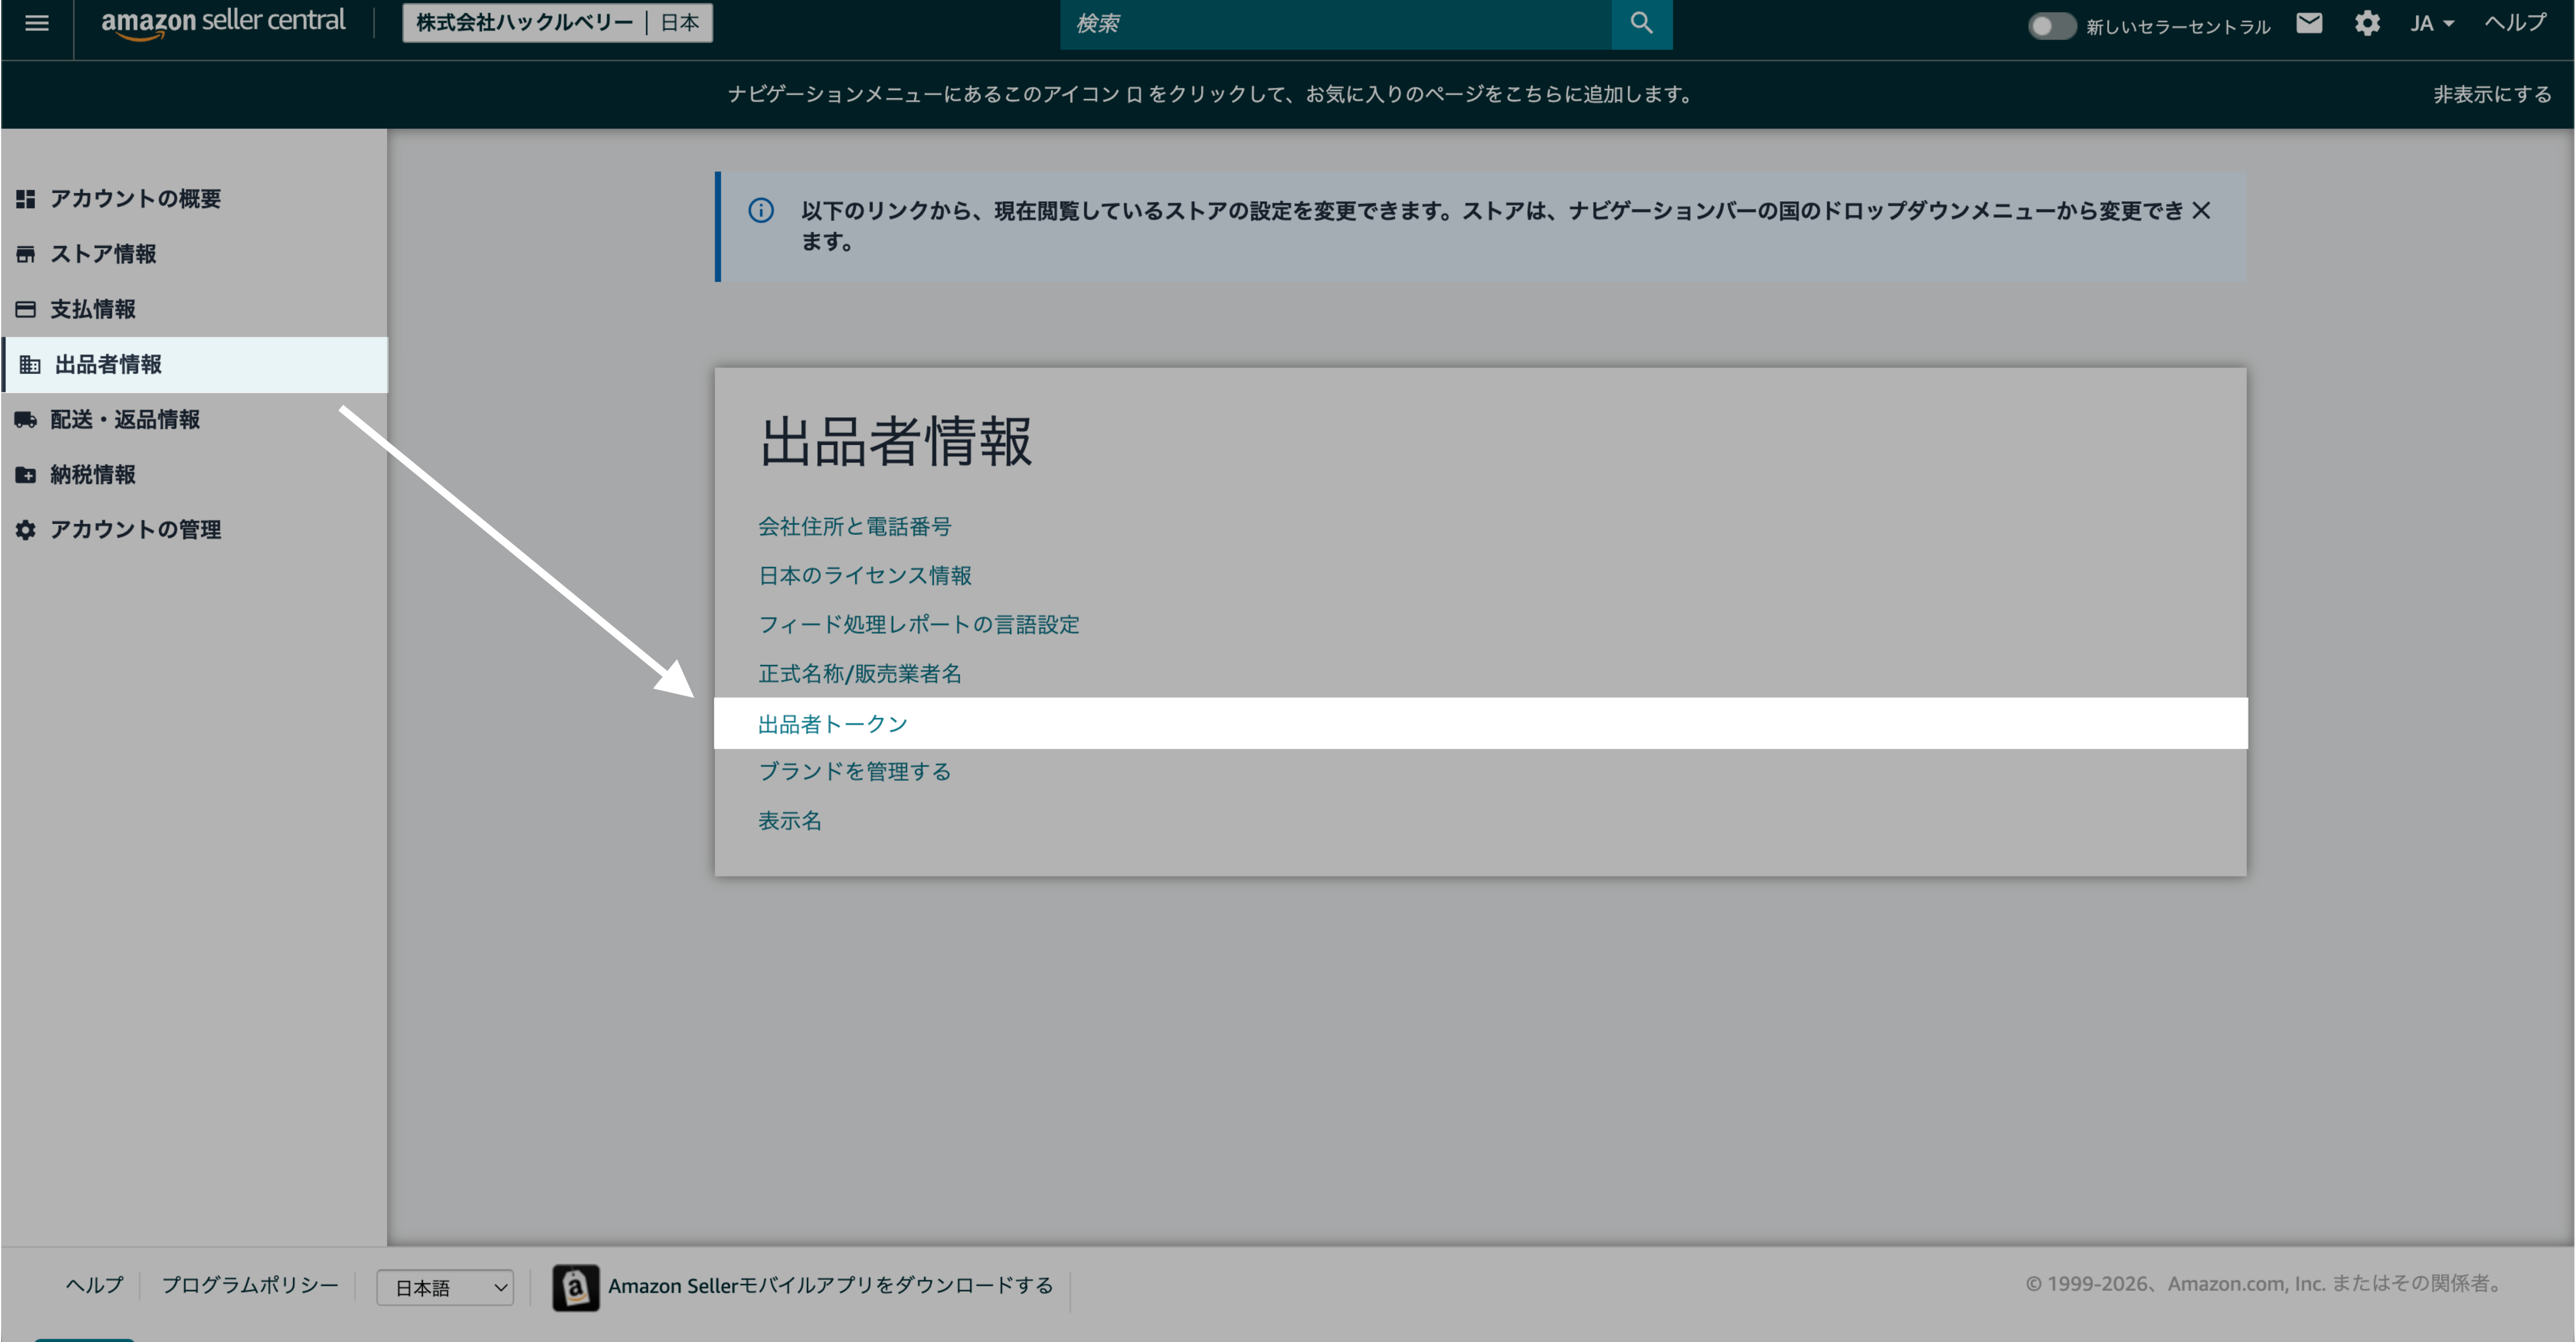Open the 株式会社ハックルベリー store switcher
This screenshot has width=2576, height=1342.
[x=557, y=23]
